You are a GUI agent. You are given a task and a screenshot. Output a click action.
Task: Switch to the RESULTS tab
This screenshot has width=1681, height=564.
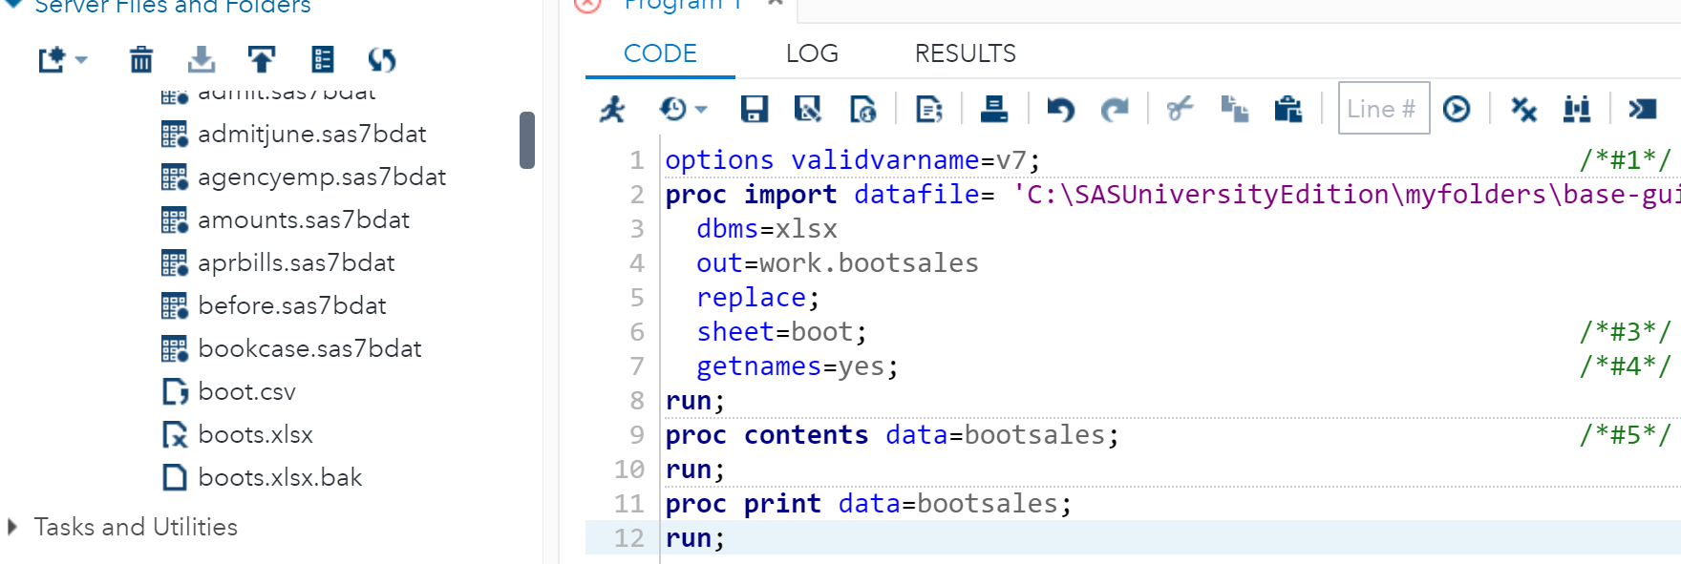(x=965, y=53)
